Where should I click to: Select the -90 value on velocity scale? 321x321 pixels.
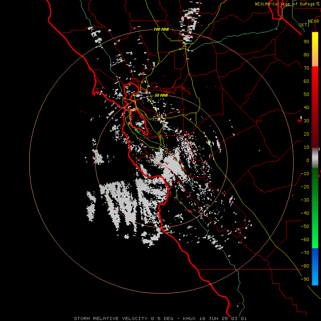coord(305,279)
